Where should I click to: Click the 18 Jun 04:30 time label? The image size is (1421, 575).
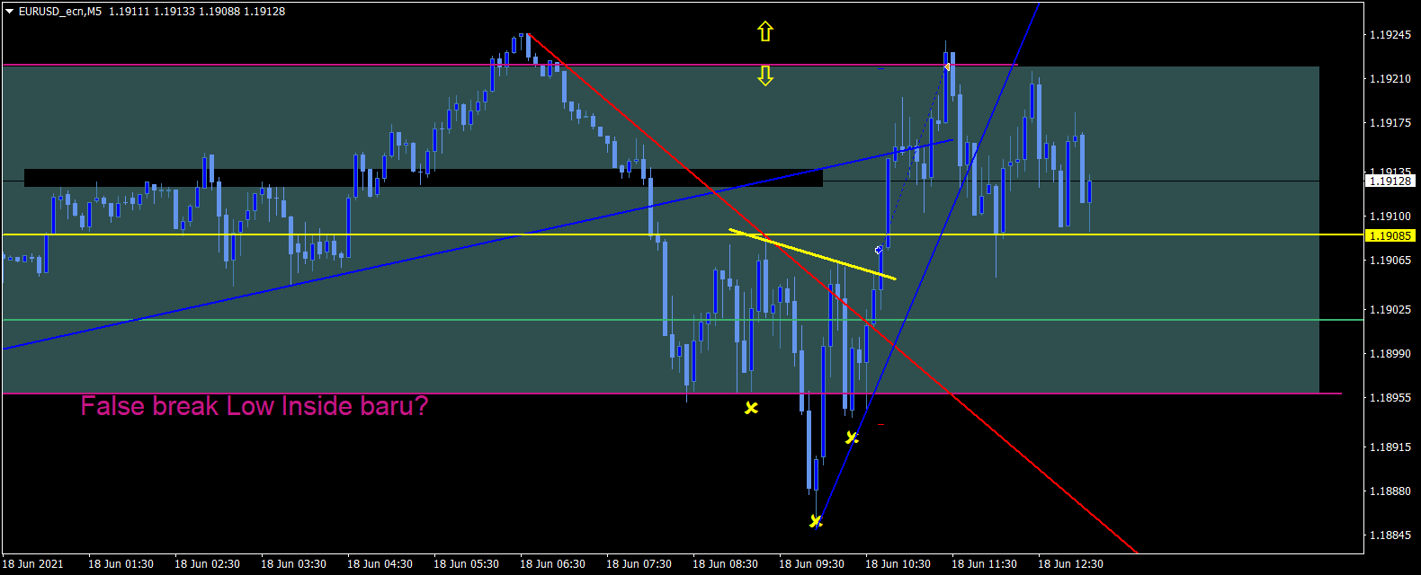coord(380,564)
